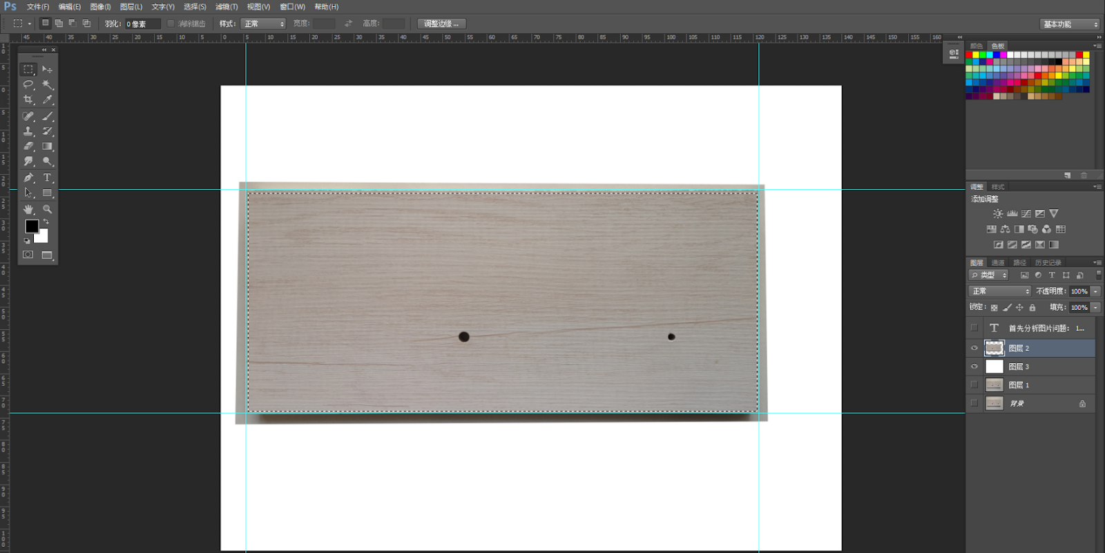
Task: Toggle lock all for layer
Action: tap(1032, 308)
